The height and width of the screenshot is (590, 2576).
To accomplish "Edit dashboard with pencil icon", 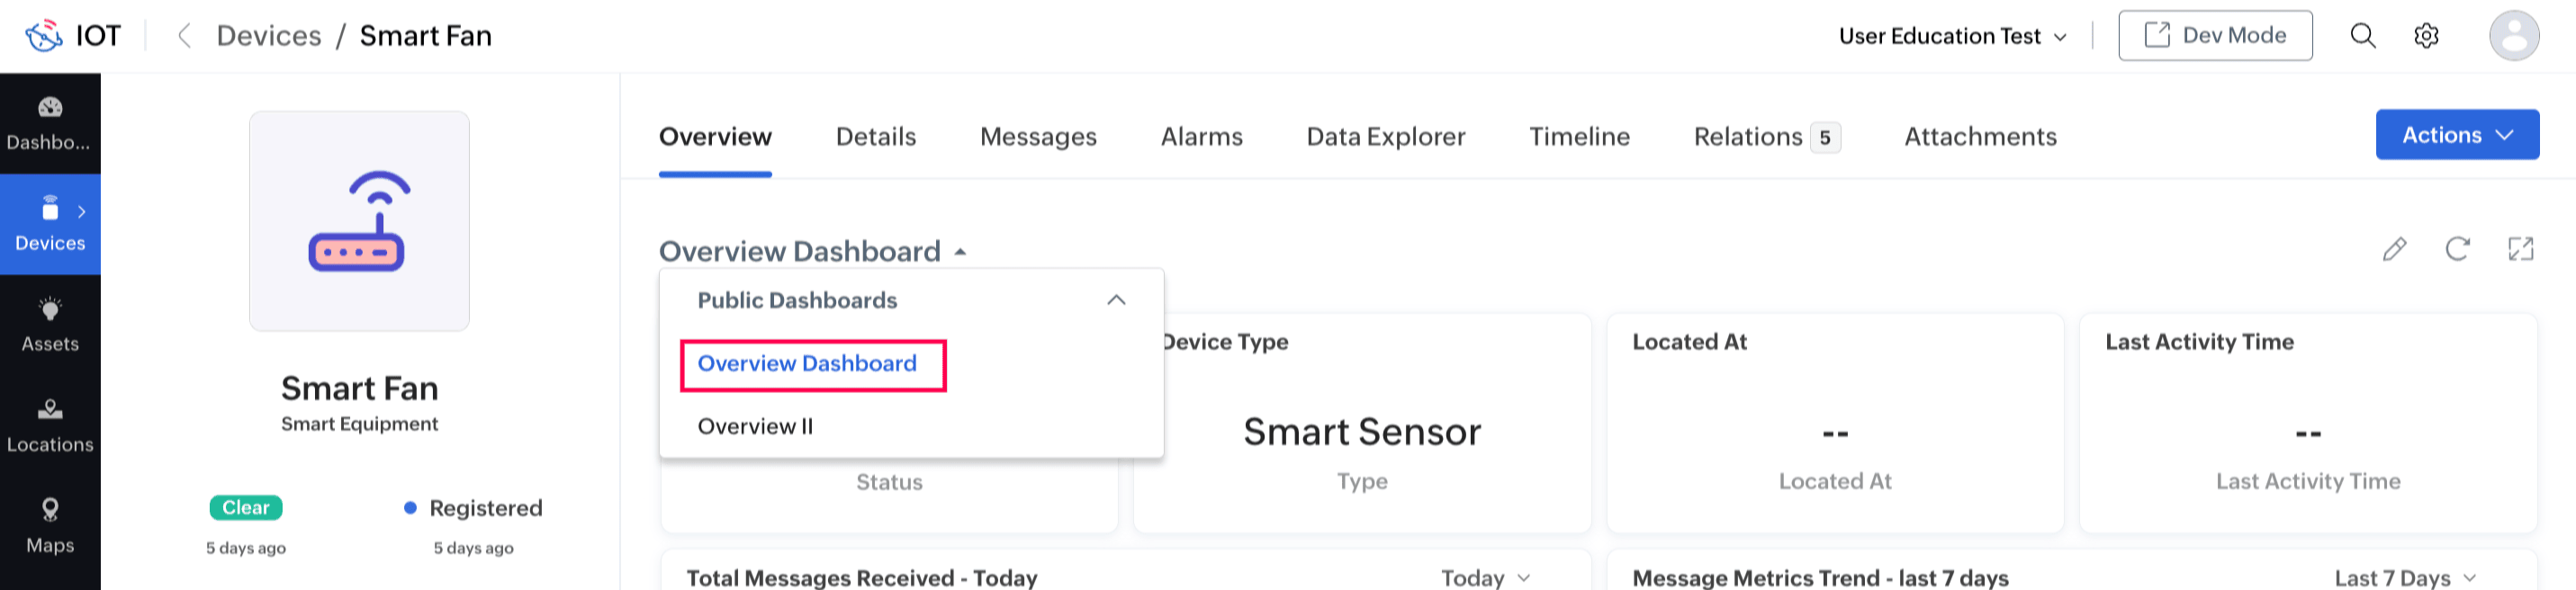I will pyautogui.click(x=2394, y=249).
